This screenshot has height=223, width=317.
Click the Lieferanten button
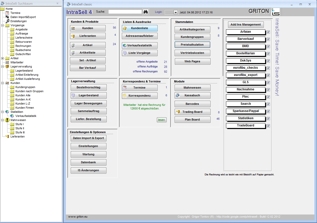[88, 36]
